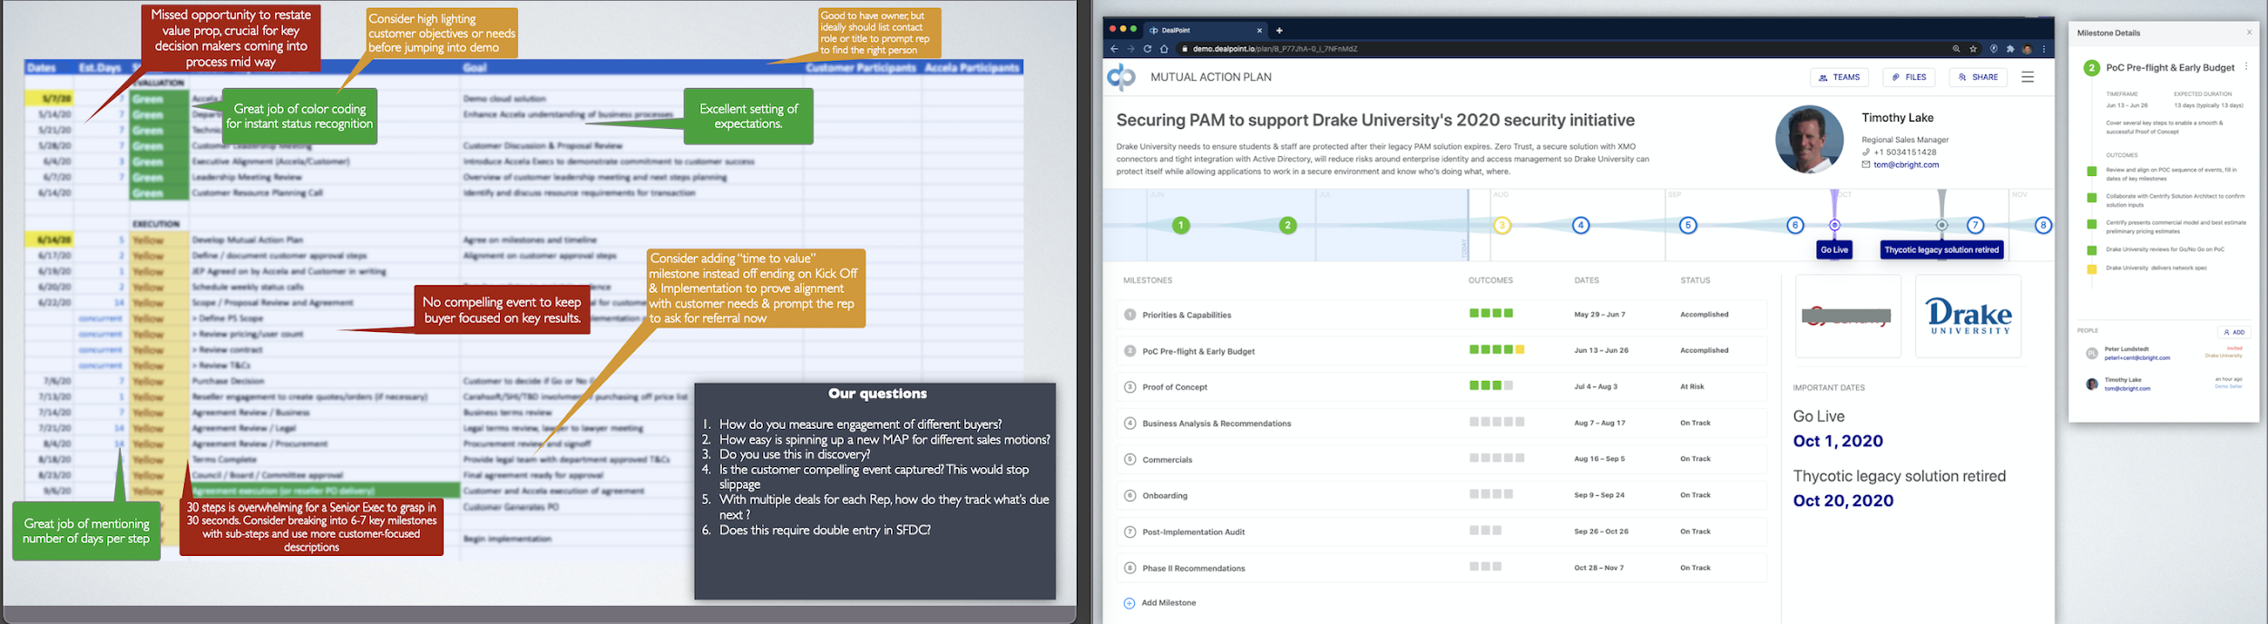Screen dimensions: 2268x624
Task: Toggle yellow 'Drake University delivers network spec' outcome
Action: pyautogui.click(x=2092, y=269)
